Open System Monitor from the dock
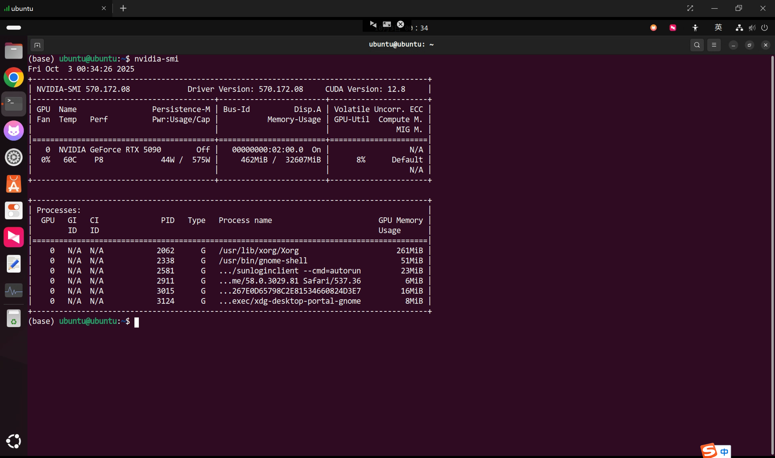 pos(14,290)
